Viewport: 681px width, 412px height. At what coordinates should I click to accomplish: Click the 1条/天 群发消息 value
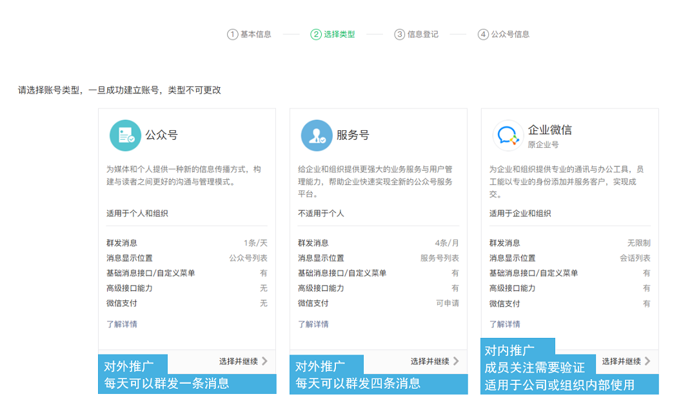pos(255,243)
